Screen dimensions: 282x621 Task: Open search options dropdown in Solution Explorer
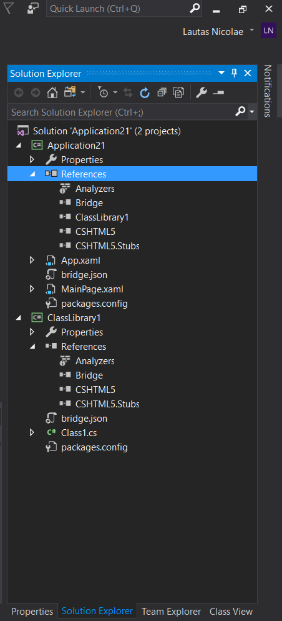coord(252,112)
